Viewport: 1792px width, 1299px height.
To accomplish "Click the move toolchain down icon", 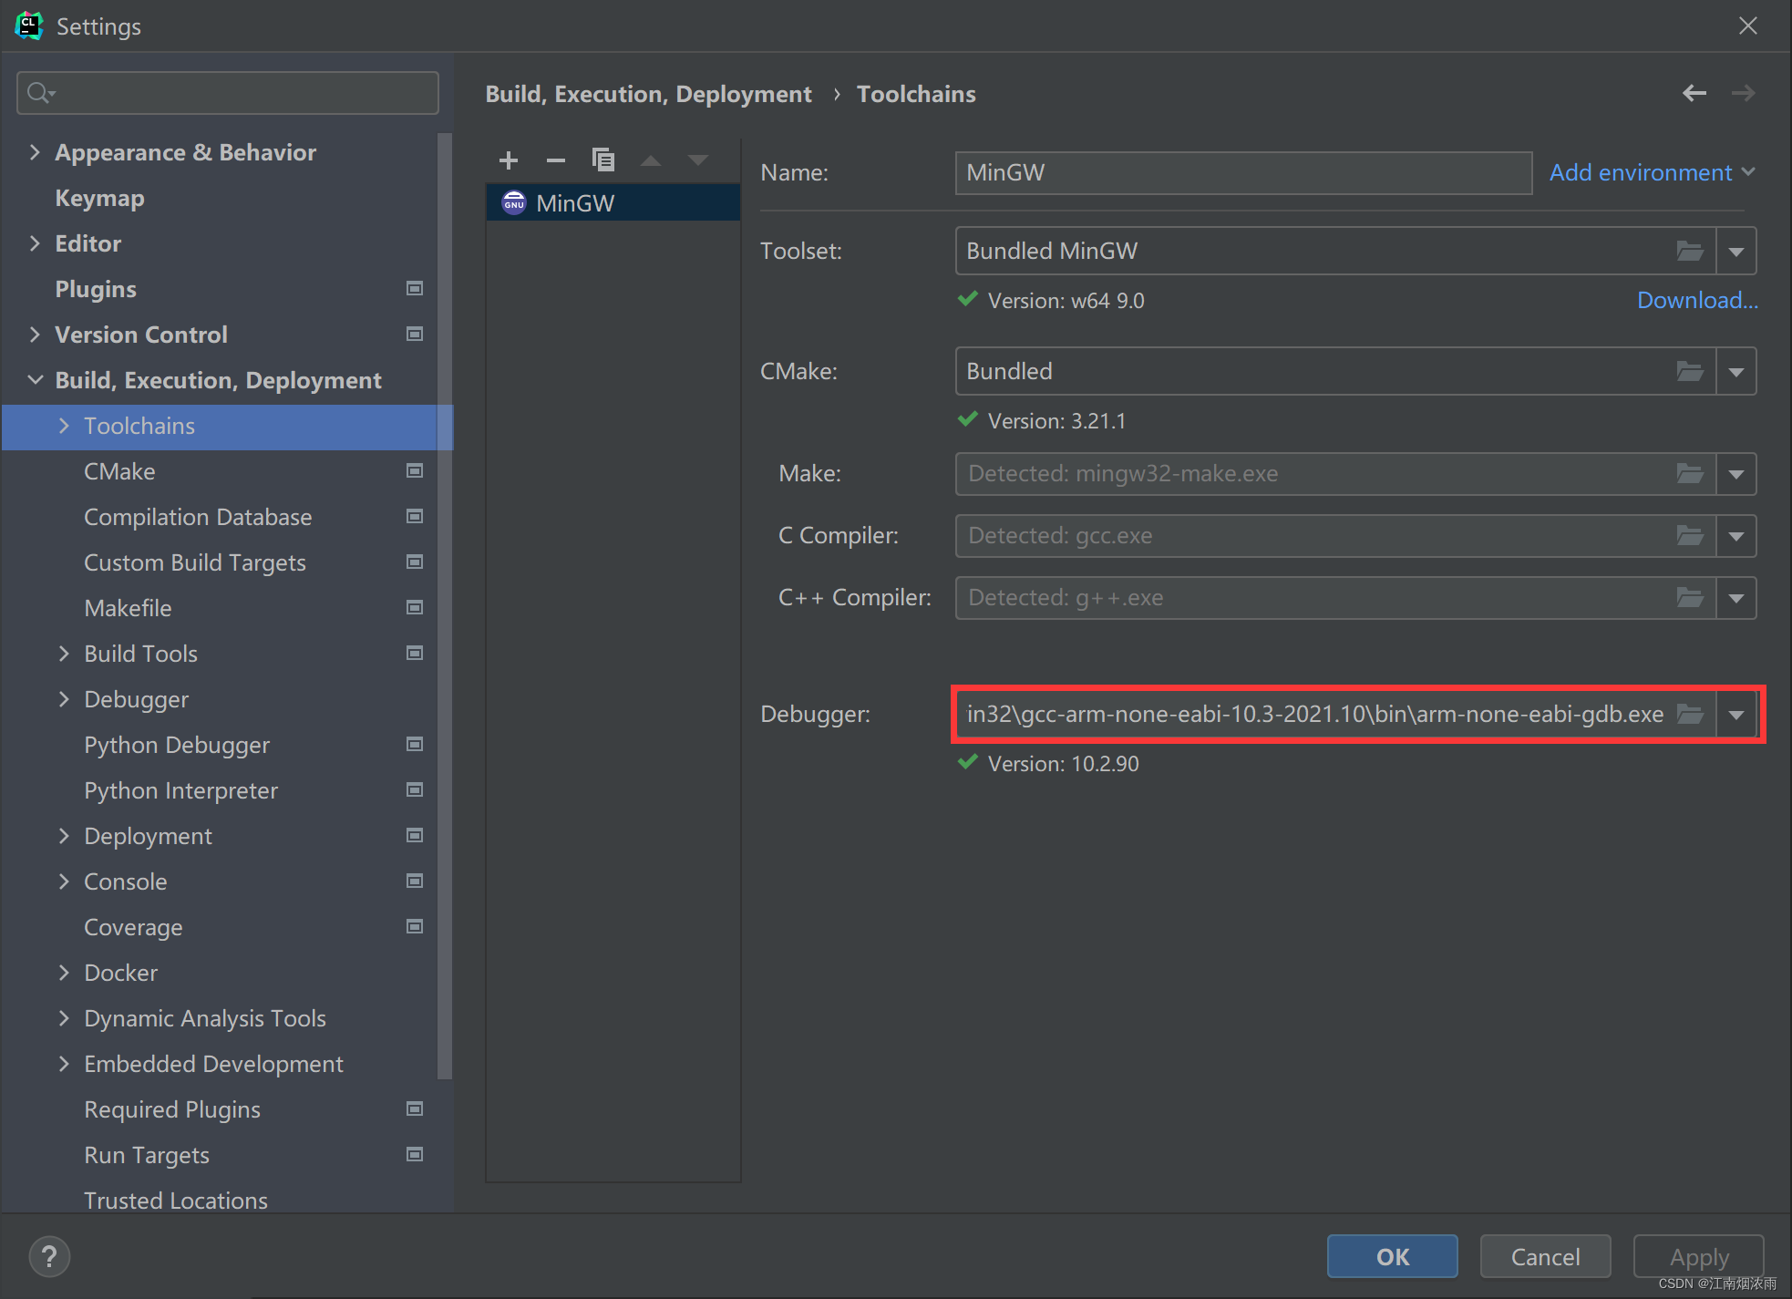I will tap(698, 159).
